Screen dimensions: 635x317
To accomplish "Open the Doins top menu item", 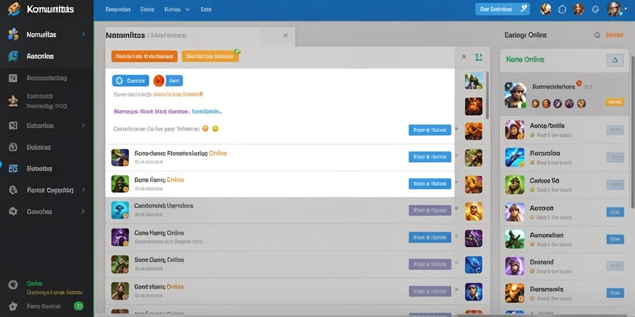I will point(148,9).
